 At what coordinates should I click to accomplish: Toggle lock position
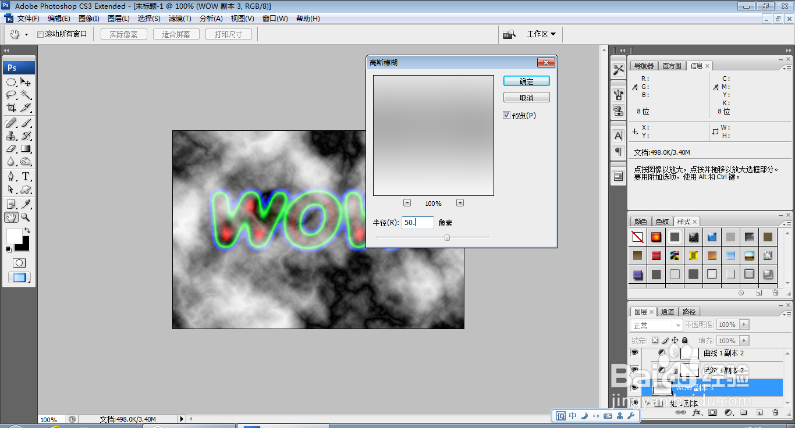click(675, 340)
